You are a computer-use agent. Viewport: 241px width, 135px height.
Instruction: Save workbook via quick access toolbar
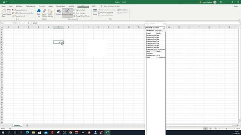tap(3, 2)
